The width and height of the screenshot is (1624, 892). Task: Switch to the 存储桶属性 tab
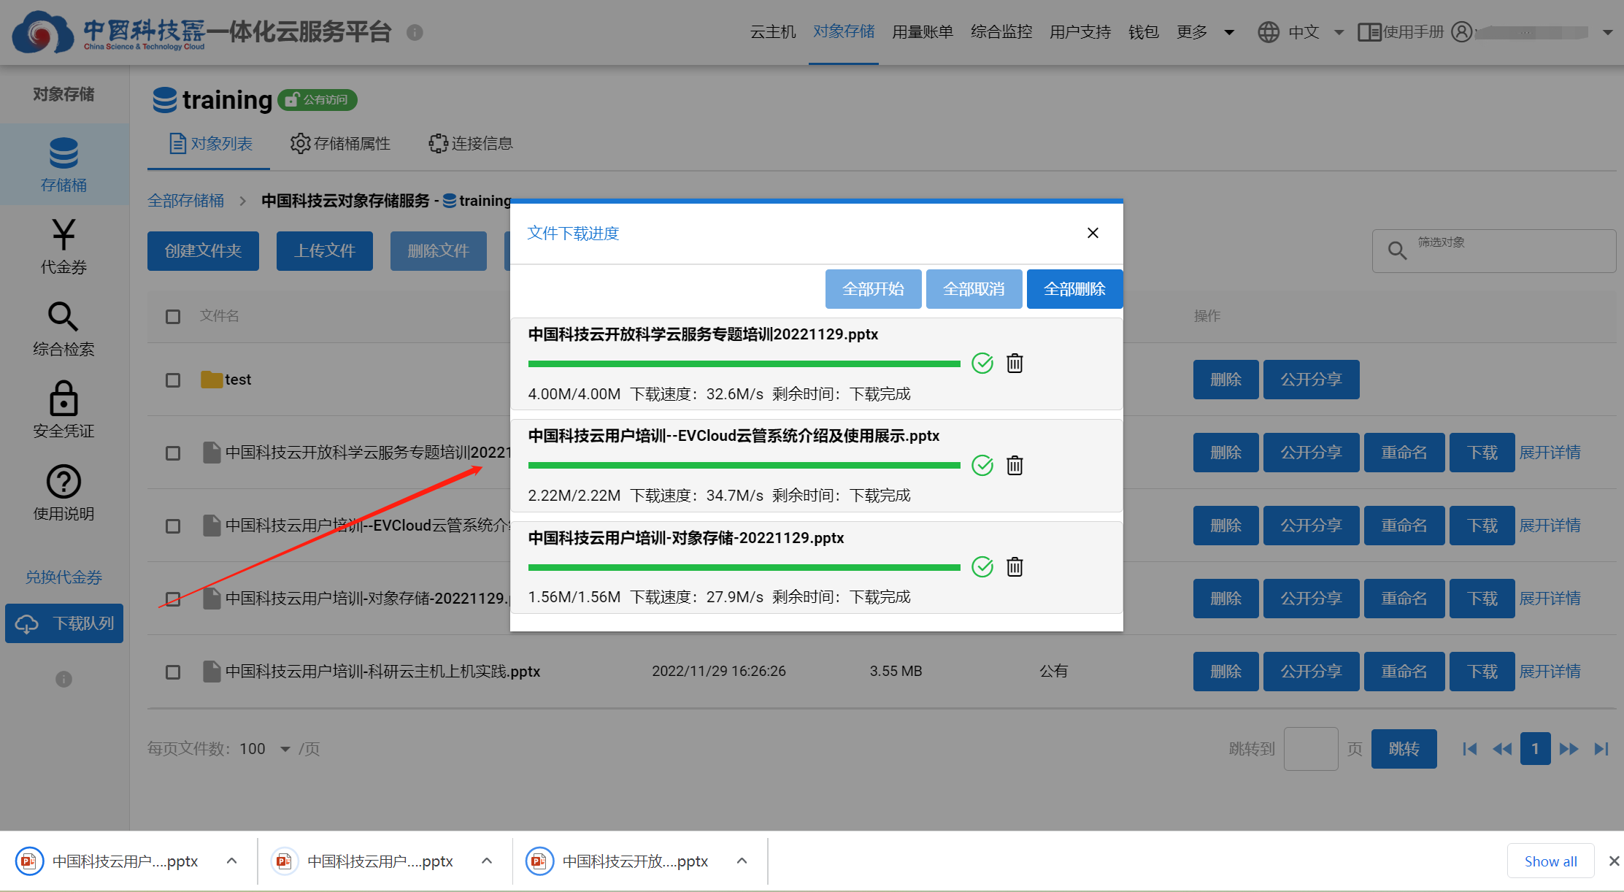tap(341, 144)
